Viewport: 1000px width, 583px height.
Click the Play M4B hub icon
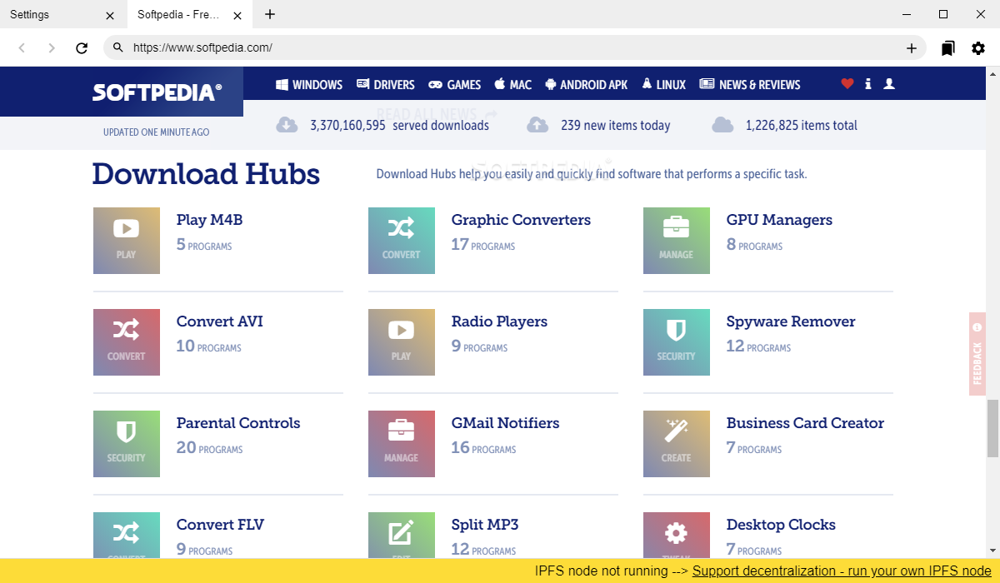(x=127, y=241)
